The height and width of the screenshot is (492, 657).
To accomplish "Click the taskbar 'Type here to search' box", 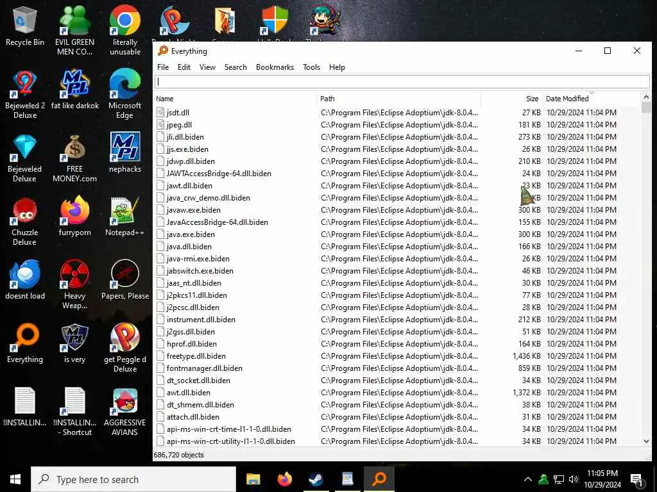I will 133,479.
